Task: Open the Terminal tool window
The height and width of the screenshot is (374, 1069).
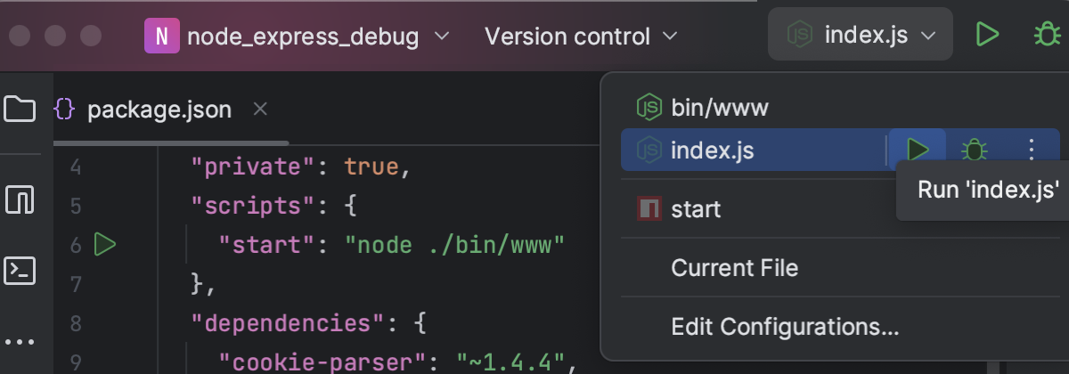Action: (x=20, y=271)
